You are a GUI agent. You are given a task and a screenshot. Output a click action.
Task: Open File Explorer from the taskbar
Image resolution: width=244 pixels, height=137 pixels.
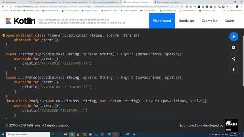point(65,134)
